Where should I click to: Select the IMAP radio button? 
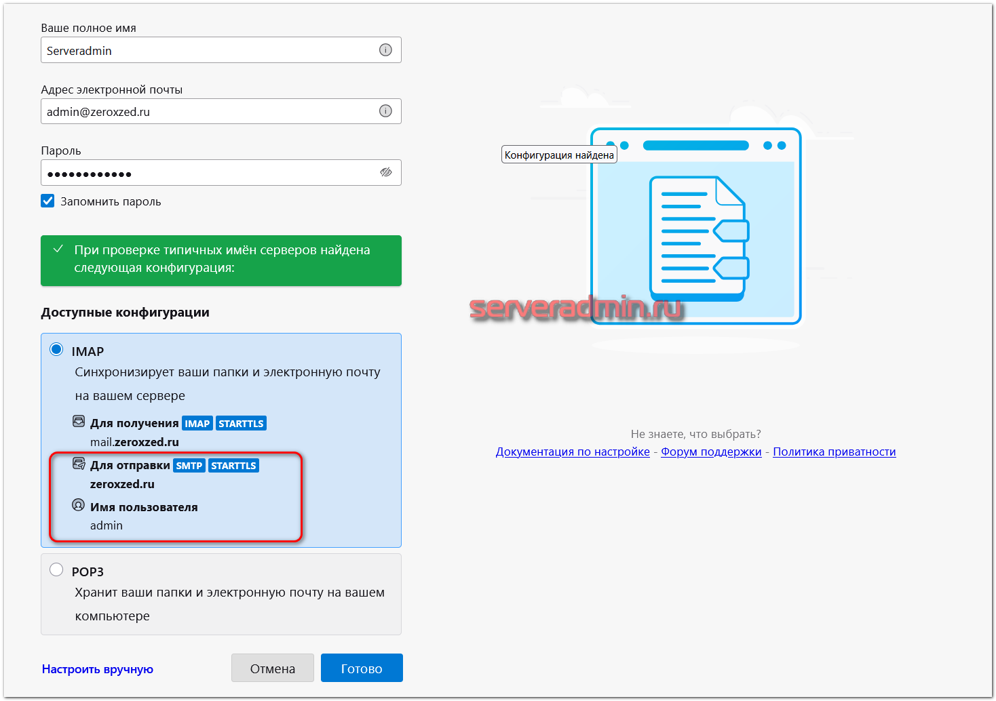(56, 350)
